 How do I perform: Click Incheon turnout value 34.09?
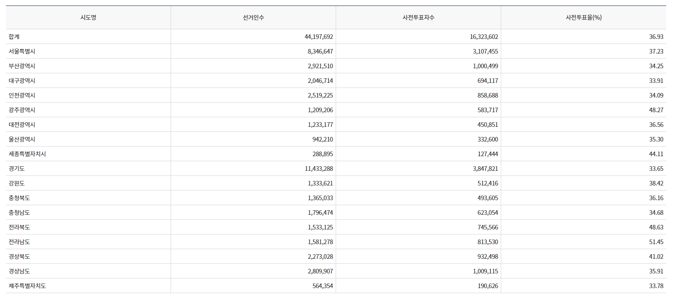pyautogui.click(x=656, y=95)
